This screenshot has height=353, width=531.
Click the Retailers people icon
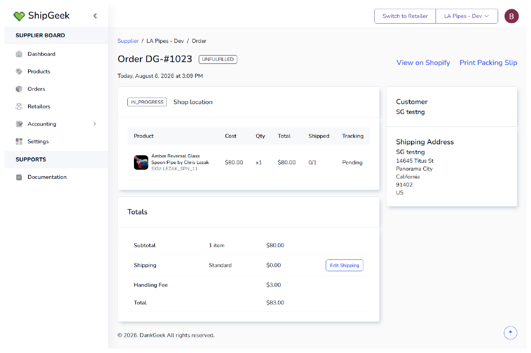coord(19,106)
